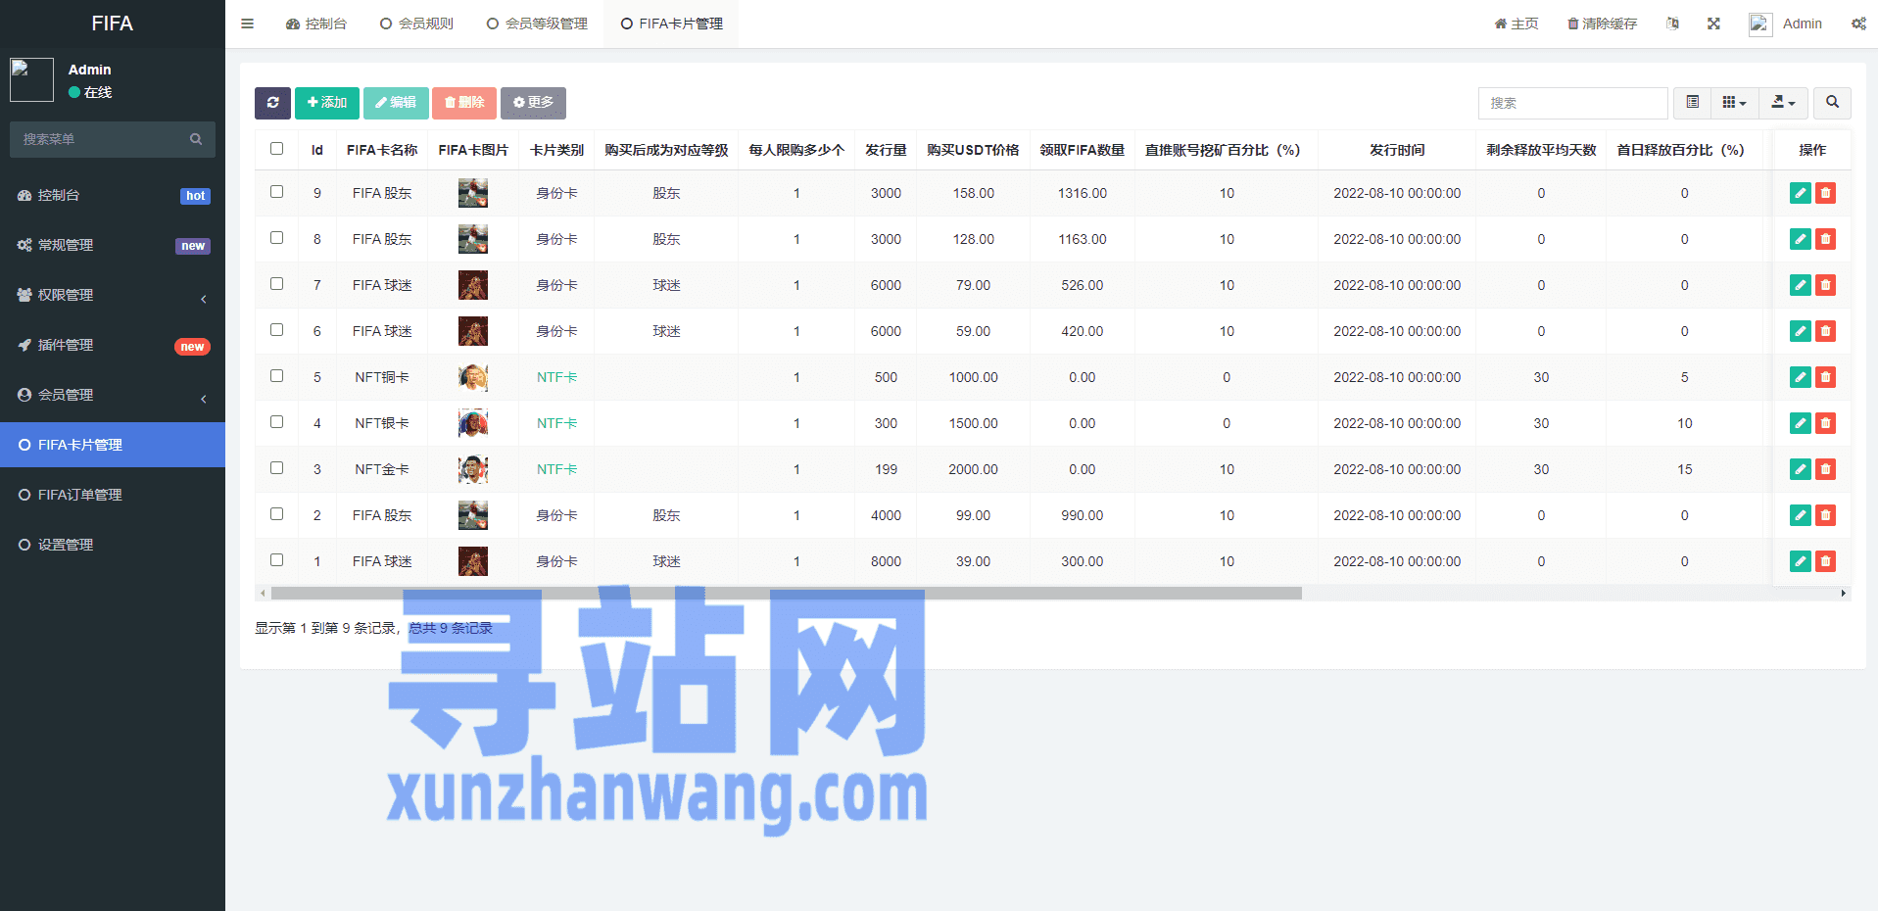This screenshot has height=911, width=1878.
Task: Click the 编辑 edit toolbar button
Action: (x=396, y=103)
